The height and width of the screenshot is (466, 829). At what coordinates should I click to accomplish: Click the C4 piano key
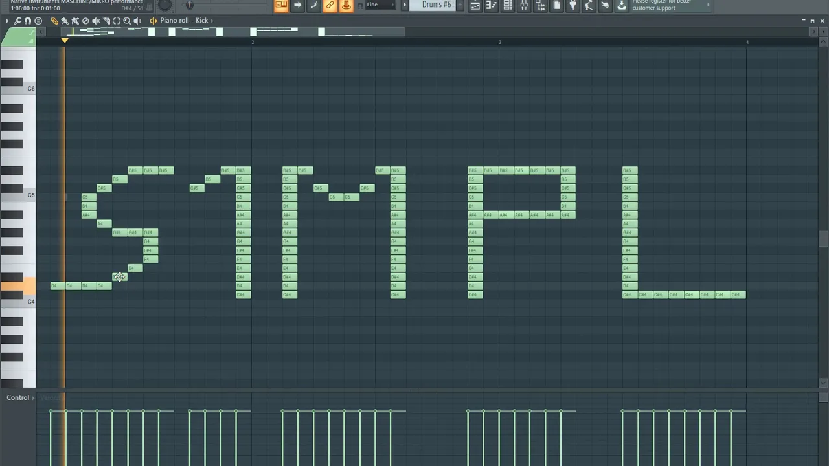(x=17, y=302)
